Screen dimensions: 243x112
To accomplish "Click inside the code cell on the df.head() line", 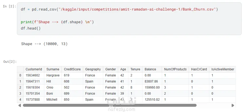I will click(31, 28).
